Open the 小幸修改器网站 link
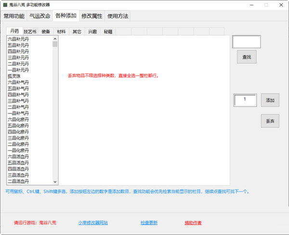Screen dimensions: 289x235 pyautogui.click(x=93, y=223)
